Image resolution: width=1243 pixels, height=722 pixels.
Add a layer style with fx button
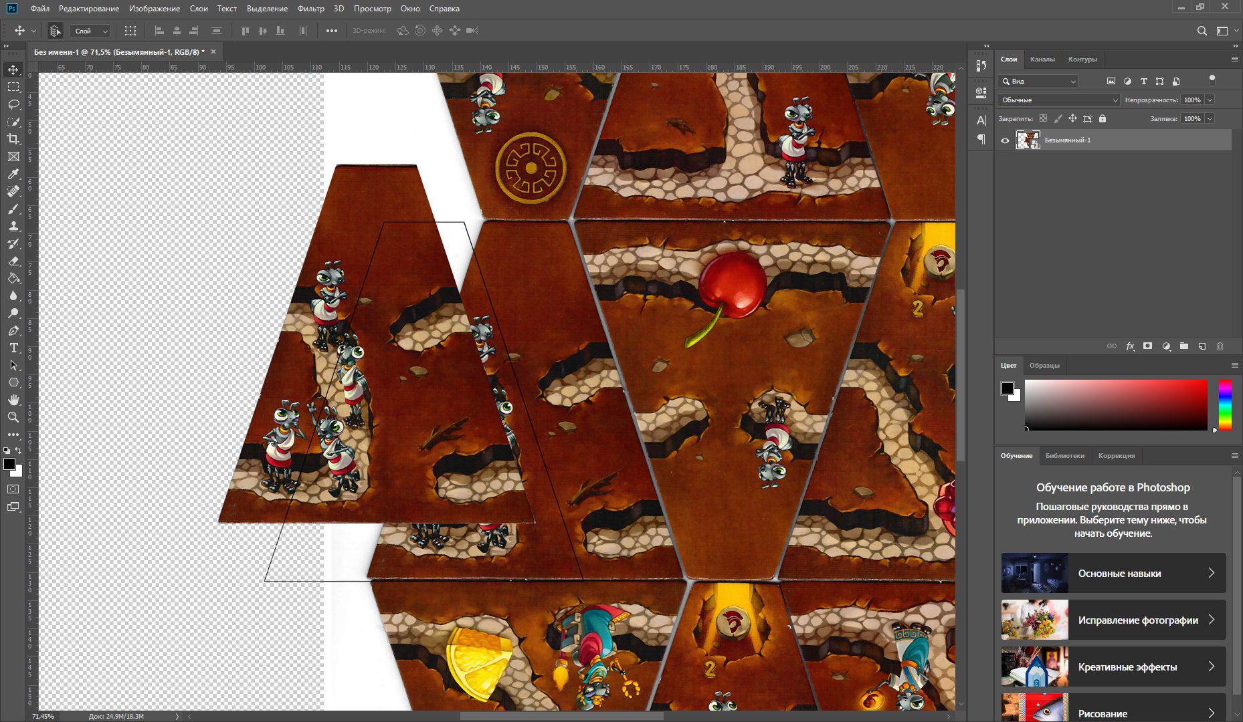(1130, 346)
